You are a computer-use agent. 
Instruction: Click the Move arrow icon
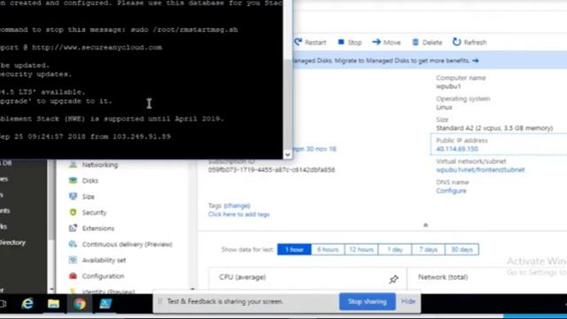pos(377,42)
